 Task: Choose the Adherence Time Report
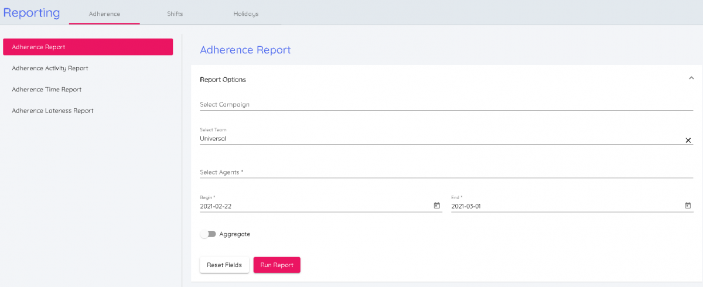pos(46,90)
